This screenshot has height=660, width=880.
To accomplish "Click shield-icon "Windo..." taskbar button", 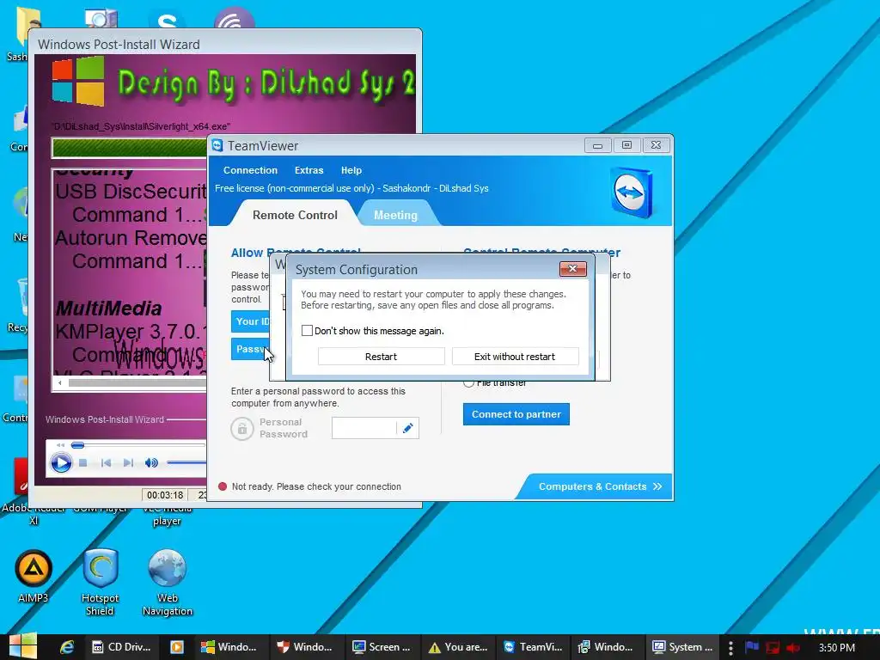I will (x=305, y=647).
